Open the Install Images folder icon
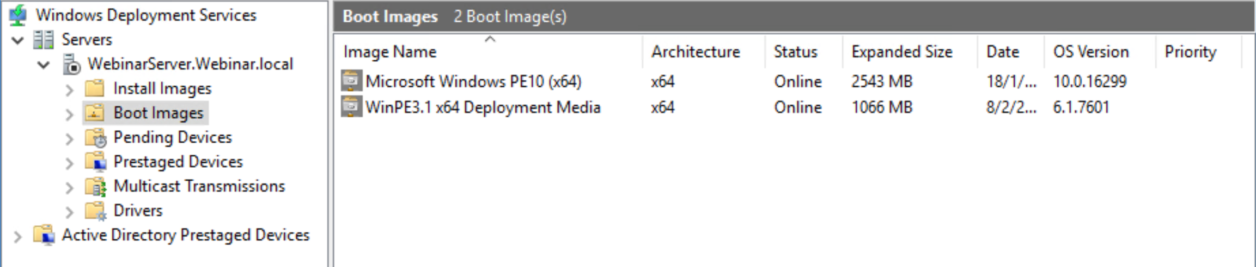1256x267 pixels. point(95,88)
